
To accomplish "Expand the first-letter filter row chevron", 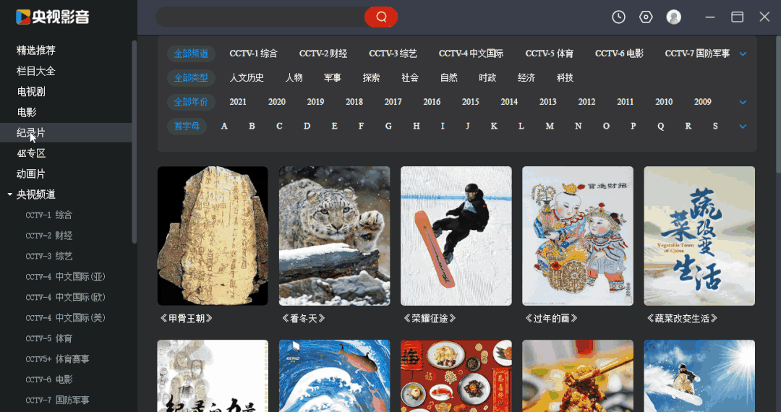I will click(x=743, y=126).
